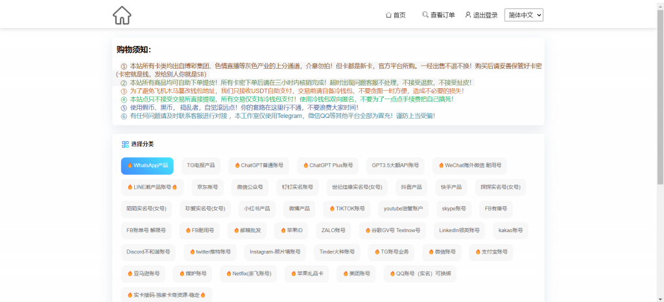
Task: Choose the 京东帐号 category
Action: pyautogui.click(x=207, y=187)
